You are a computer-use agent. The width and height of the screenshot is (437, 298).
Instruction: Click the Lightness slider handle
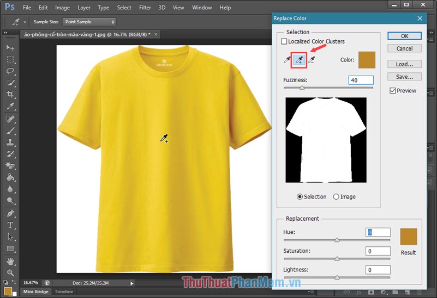pos(337,277)
